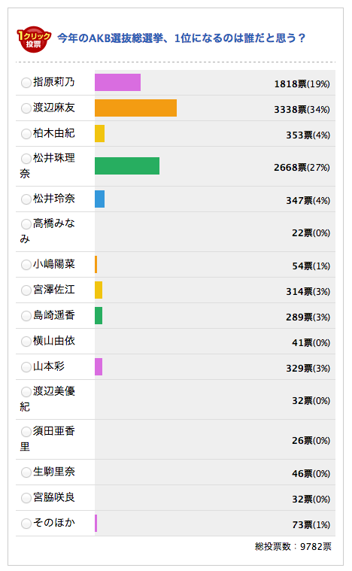The height and width of the screenshot is (571, 352).
Task: Select the 高橋みなみ radio button
Action: point(26,224)
